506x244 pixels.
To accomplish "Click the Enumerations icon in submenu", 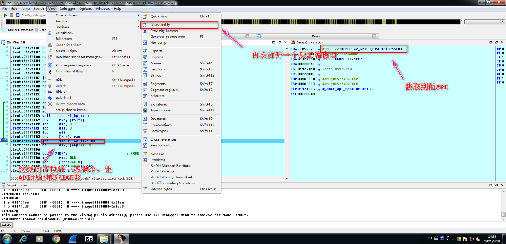I will coord(145,125).
